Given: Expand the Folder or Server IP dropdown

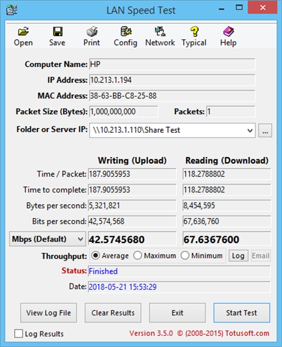Looking at the screenshot, I should pyautogui.click(x=250, y=130).
